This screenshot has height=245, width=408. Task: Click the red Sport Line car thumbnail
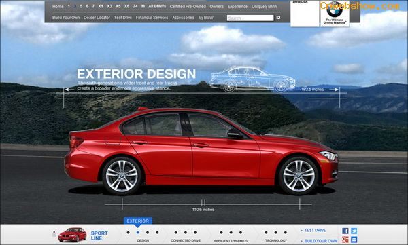coord(72,235)
